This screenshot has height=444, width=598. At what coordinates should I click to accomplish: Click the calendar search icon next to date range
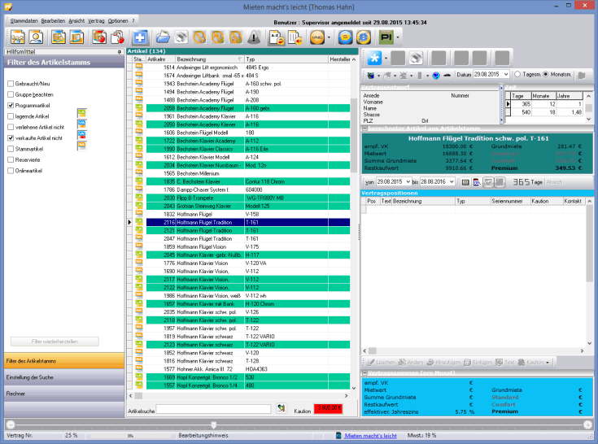coord(476,182)
